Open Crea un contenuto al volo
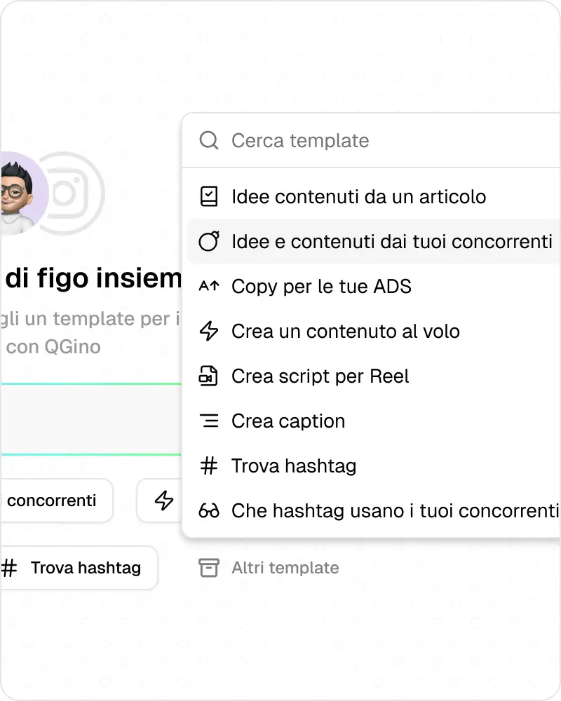 coord(345,331)
